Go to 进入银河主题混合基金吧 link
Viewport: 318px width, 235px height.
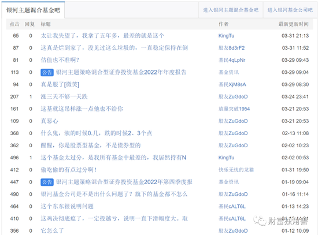(231, 10)
